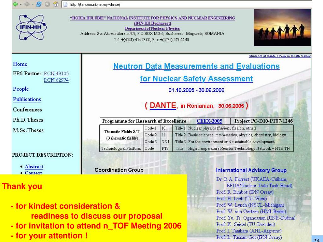Open the Forward history dropdown arrow
Screen dimensions: 323x242
(x=32, y=4)
